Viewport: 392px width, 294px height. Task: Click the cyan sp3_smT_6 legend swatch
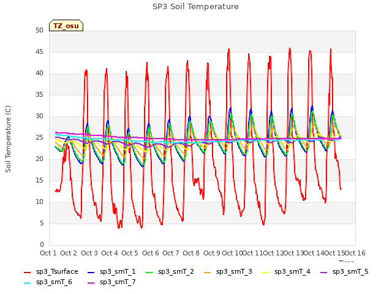(27, 283)
